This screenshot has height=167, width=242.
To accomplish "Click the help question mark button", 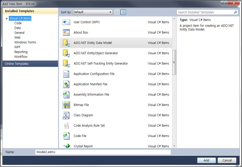I will pyautogui.click(x=224, y=3).
